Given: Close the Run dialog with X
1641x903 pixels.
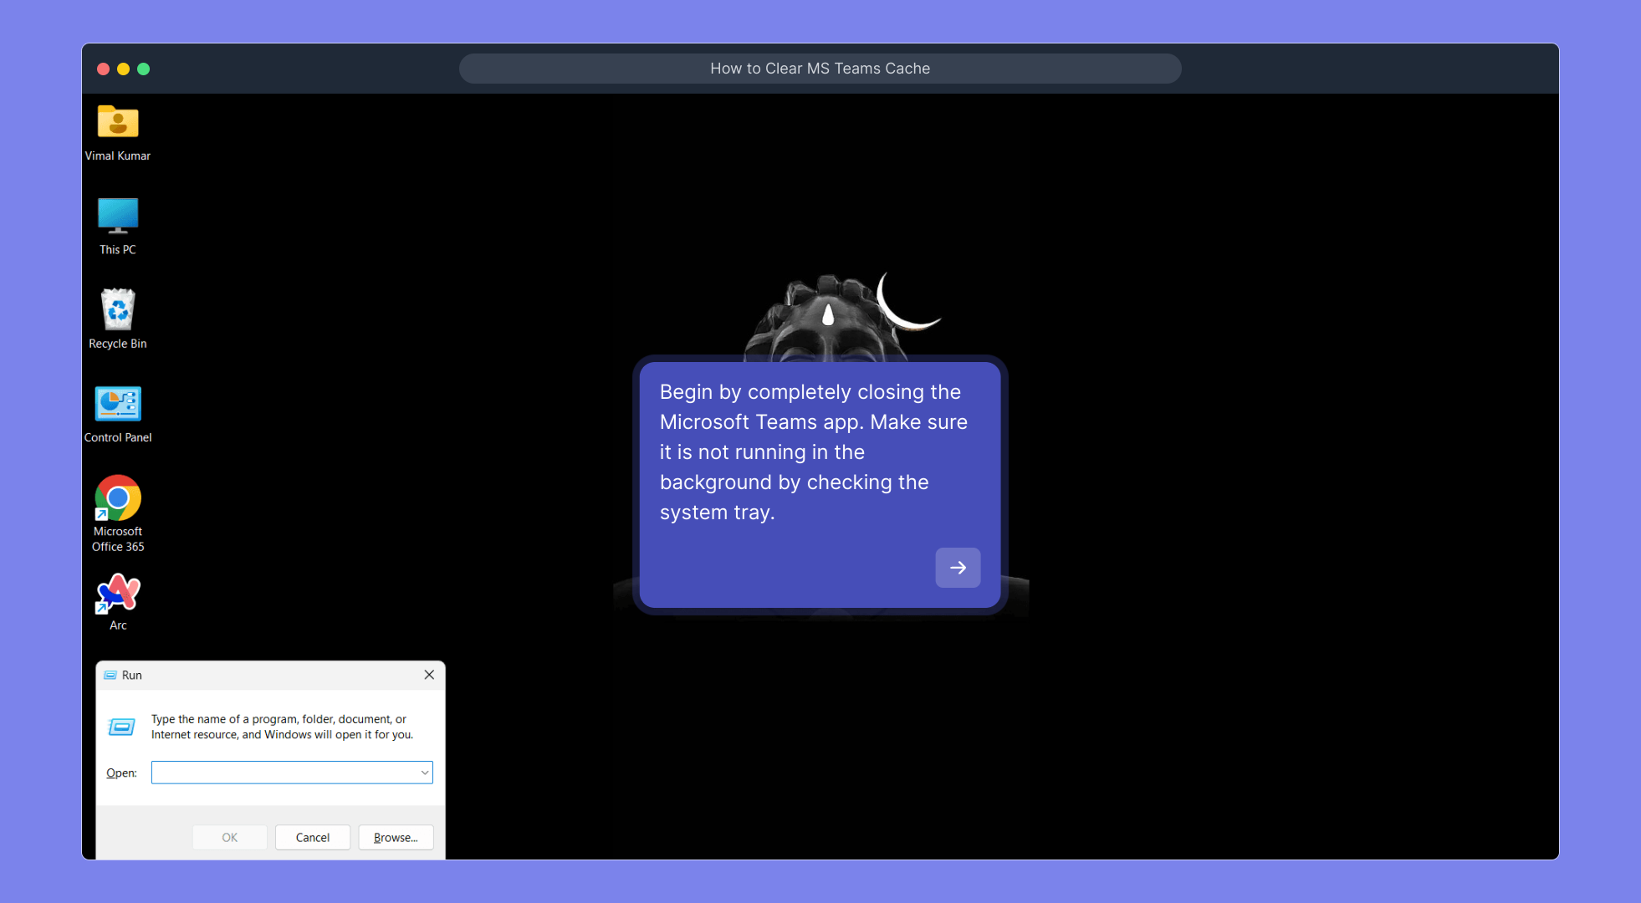Looking at the screenshot, I should (x=429, y=675).
